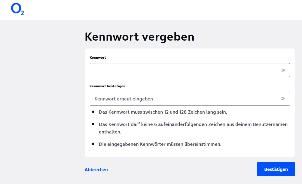
Task: Click the 'Kennwort' field label
Action: [98, 58]
